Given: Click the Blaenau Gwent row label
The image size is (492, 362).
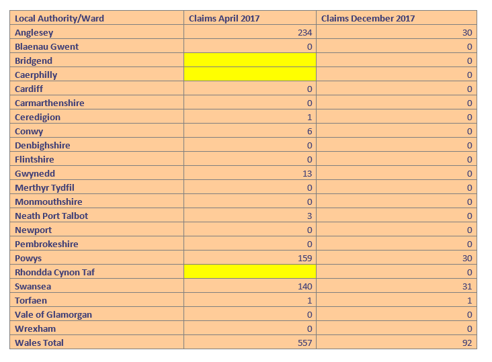Looking at the screenshot, I should pos(46,46).
